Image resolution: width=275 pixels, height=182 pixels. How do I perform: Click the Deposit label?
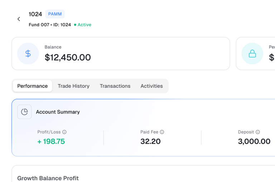[x=246, y=132]
